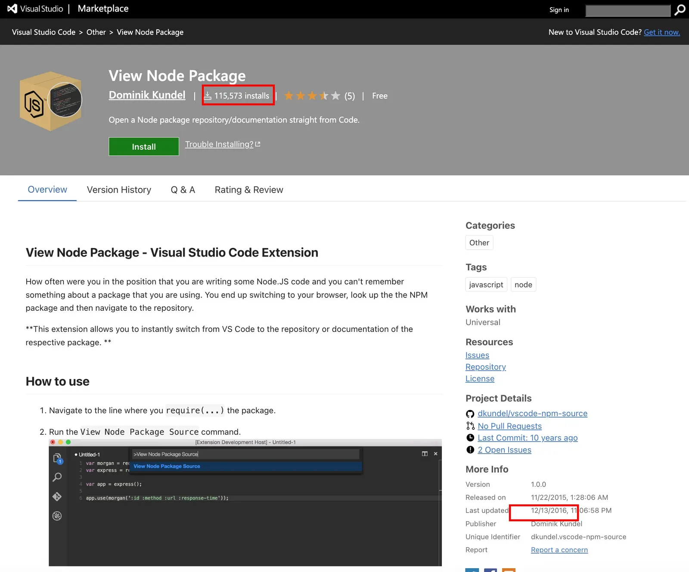Click the GitHub icon beside dkundel/vscode-npm-source
The width and height of the screenshot is (689, 572).
click(470, 414)
